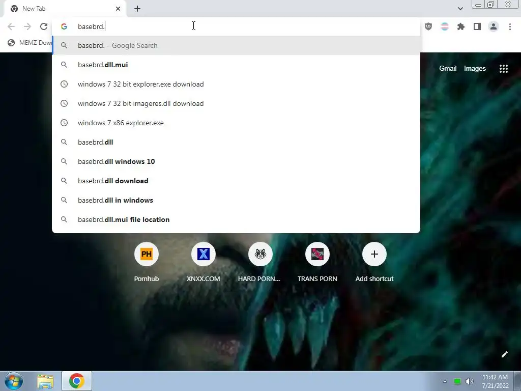
Task: Open the Chrome three-dot menu
Action: click(510, 26)
